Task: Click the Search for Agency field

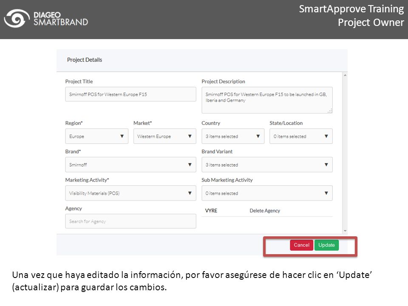Action: click(130, 221)
